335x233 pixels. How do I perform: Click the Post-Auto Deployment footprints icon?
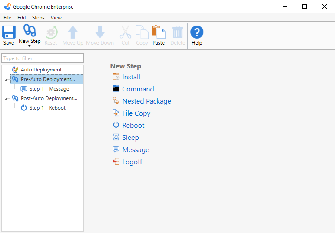[15, 98]
